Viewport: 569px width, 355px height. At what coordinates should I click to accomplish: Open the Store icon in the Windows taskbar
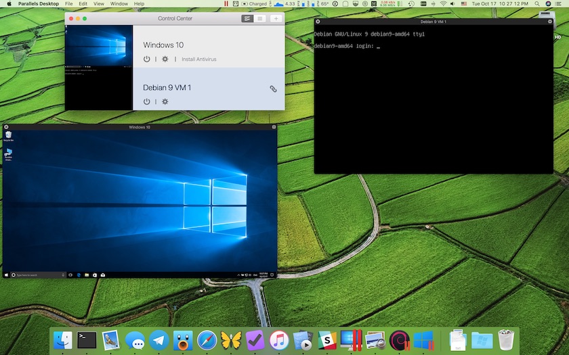point(95,275)
